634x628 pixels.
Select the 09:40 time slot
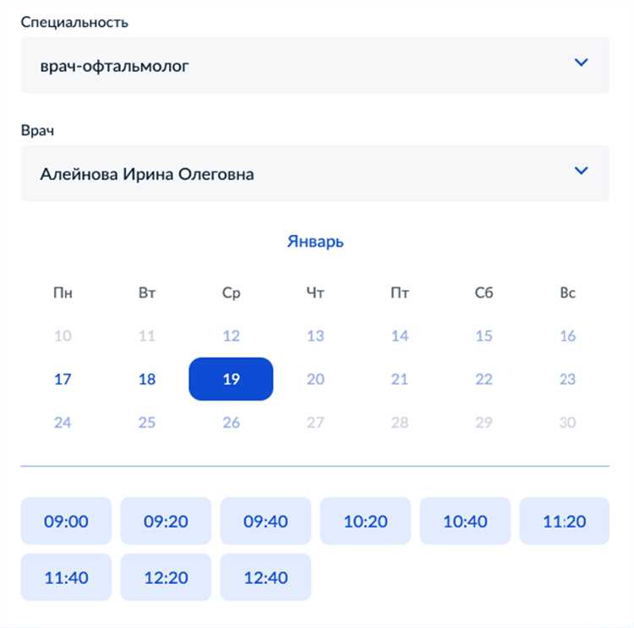tap(265, 522)
